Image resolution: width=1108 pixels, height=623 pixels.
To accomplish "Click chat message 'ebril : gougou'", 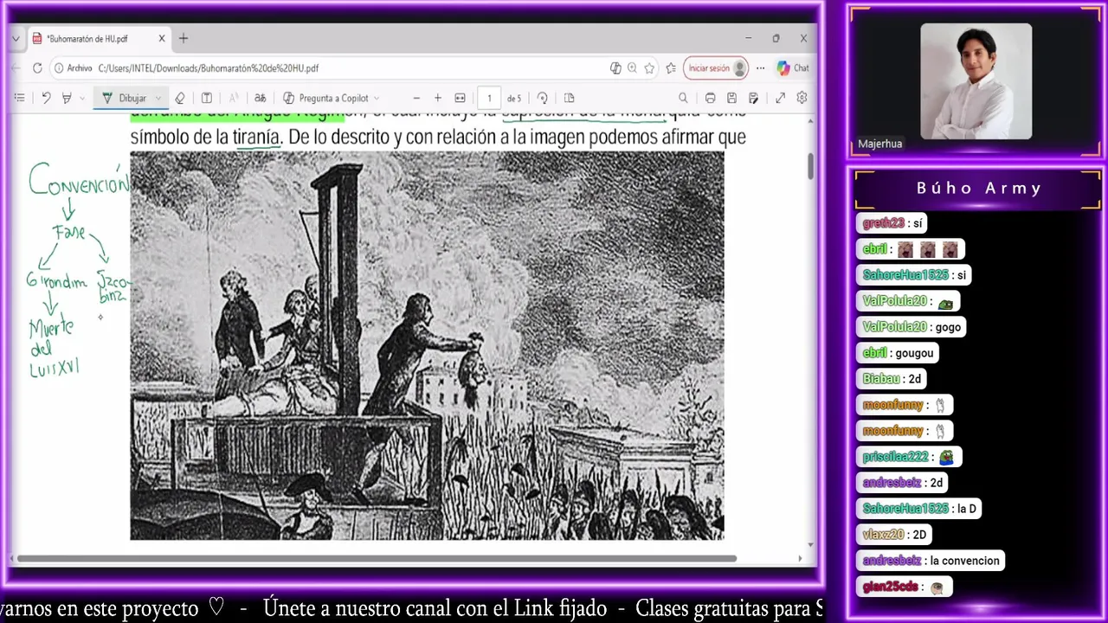I will (x=898, y=353).
